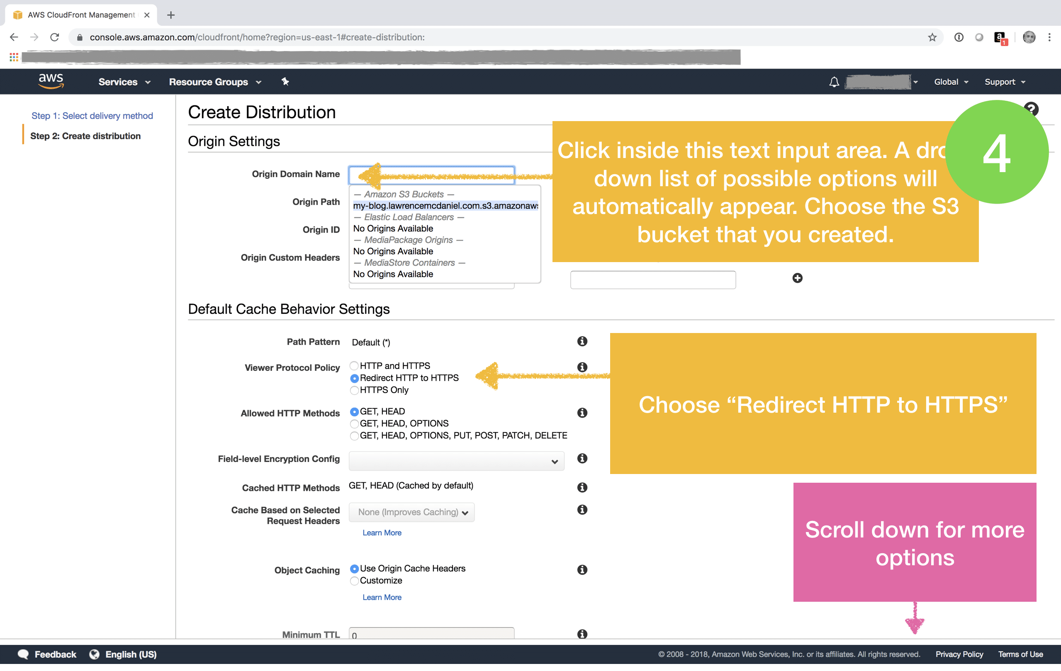1061x671 pixels.
Task: Click No Origins Available under Elastic Load Balancers
Action: click(x=393, y=228)
